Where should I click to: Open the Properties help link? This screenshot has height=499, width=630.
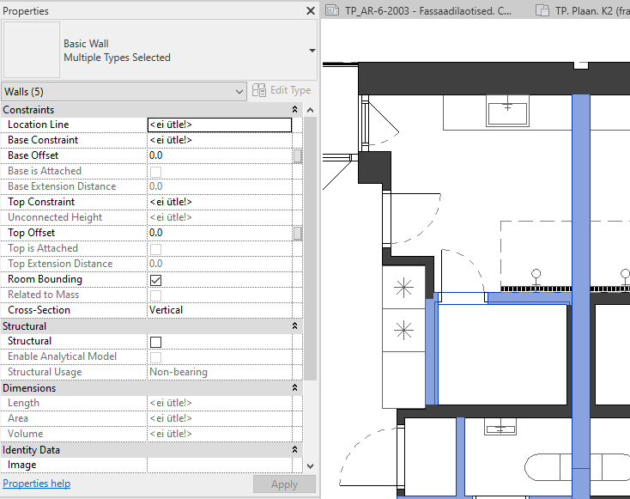pos(36,484)
